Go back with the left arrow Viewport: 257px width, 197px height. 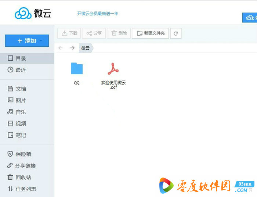(61, 48)
